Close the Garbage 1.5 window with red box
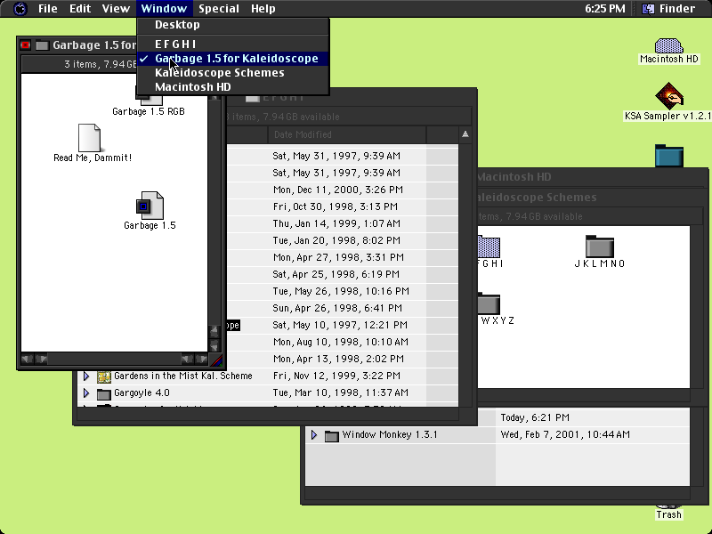 tap(26, 45)
